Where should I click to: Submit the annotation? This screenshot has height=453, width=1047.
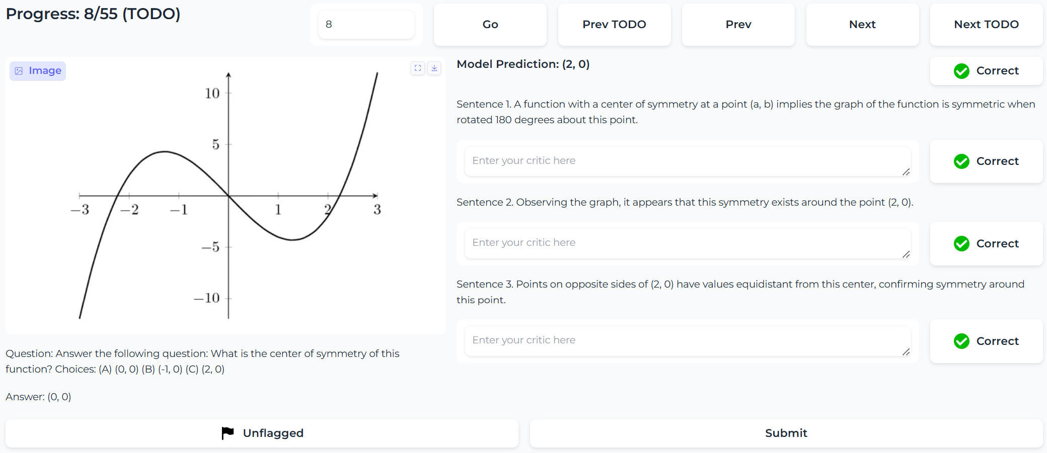click(x=786, y=433)
